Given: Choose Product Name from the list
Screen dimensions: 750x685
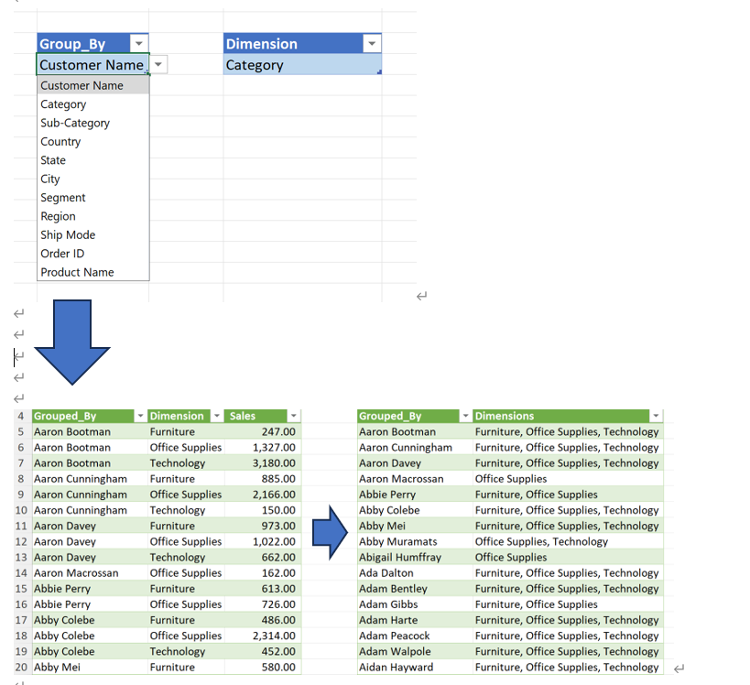Looking at the screenshot, I should (x=77, y=272).
